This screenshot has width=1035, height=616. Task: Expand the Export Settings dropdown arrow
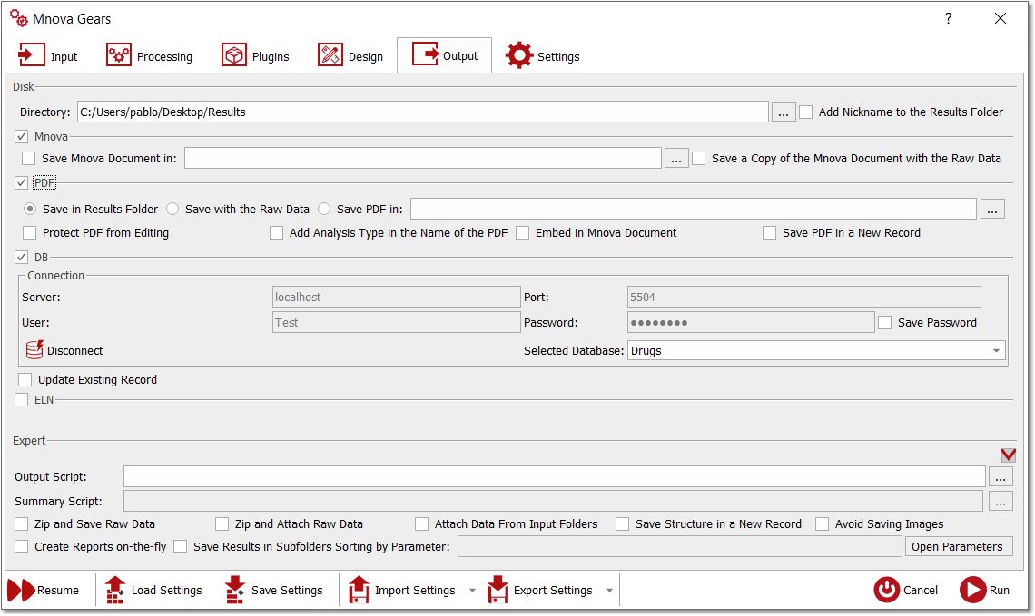click(609, 591)
